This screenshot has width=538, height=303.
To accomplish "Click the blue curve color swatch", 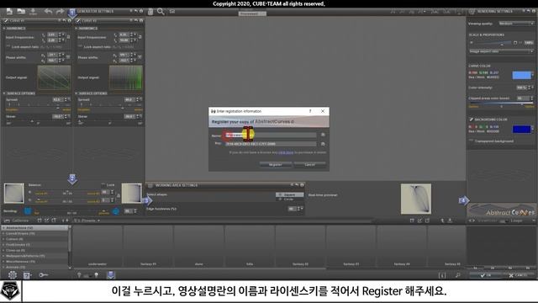I will coord(521,75).
